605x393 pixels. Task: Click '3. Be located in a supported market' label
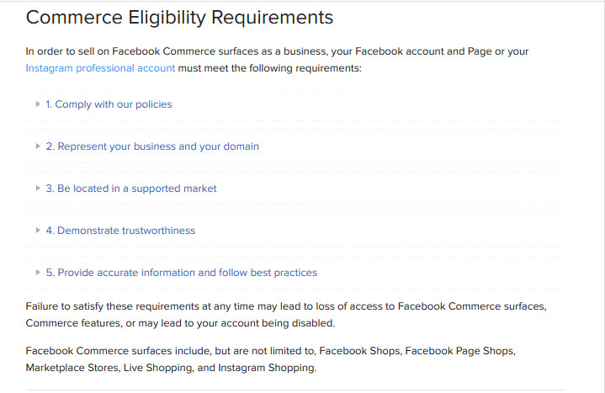point(131,189)
